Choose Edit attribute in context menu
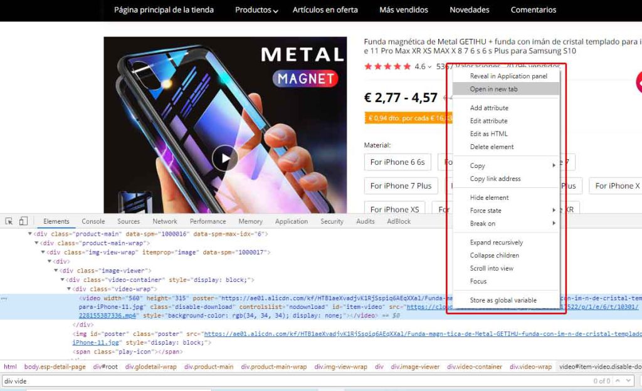 [x=506, y=121]
